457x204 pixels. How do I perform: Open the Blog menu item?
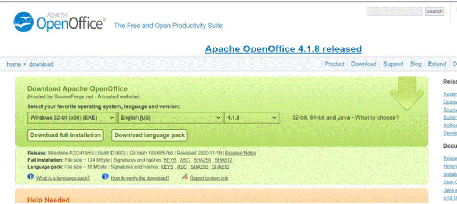(416, 64)
